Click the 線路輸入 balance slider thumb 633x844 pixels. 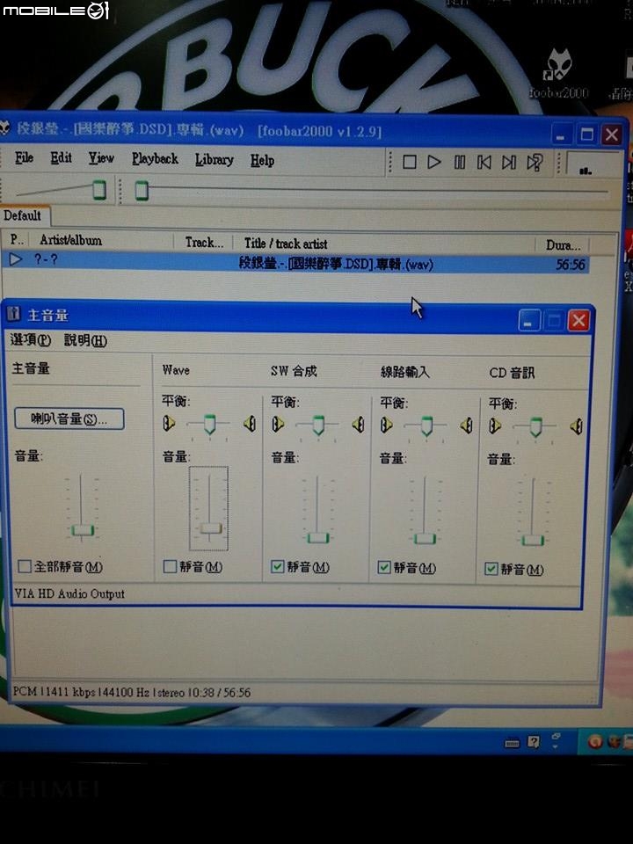click(426, 426)
